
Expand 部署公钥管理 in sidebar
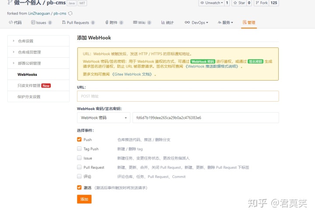[x=38, y=64]
